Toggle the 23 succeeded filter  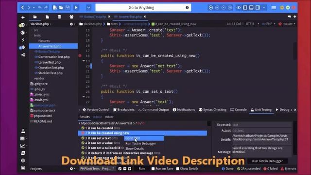pyautogui.click(x=249, y=169)
